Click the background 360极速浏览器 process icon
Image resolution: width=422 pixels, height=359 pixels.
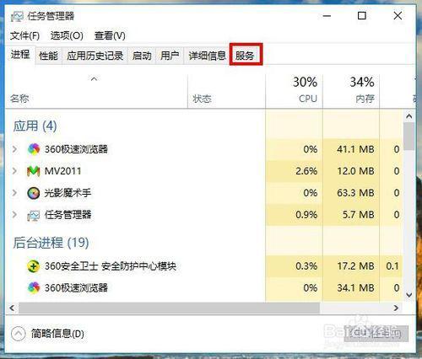pos(34,288)
